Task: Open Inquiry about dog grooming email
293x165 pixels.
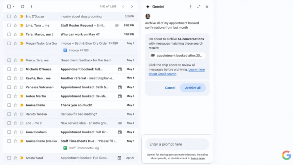Action: [x=81, y=16]
